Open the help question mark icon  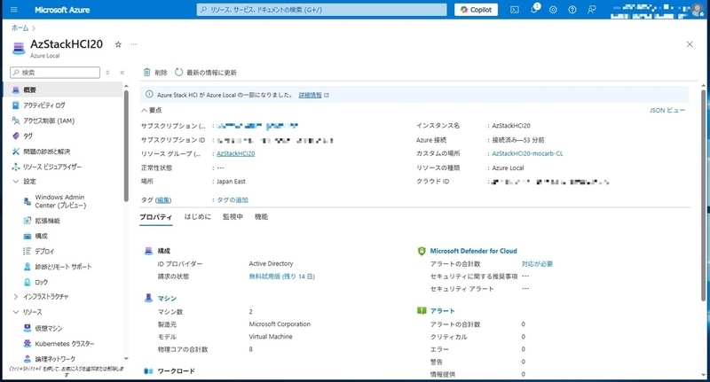click(572, 10)
